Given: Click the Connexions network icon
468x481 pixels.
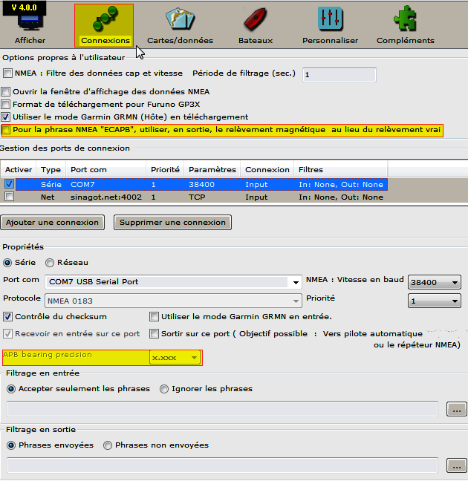Looking at the screenshot, I should point(105,20).
